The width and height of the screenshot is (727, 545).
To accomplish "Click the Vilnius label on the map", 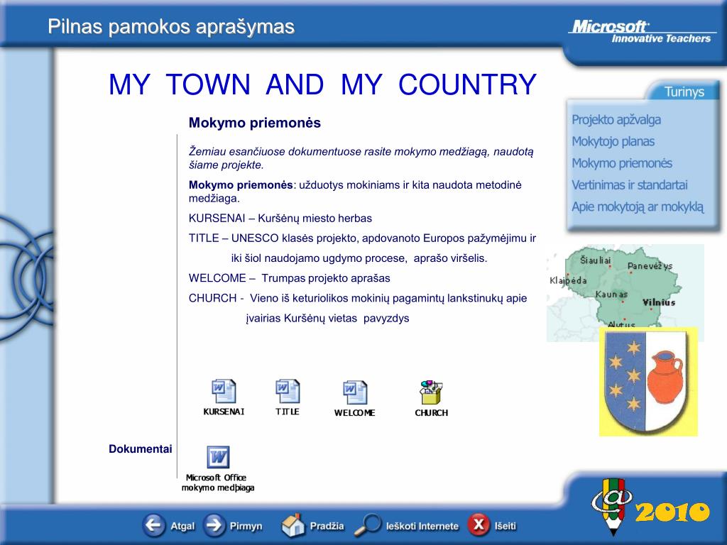I will (x=659, y=302).
